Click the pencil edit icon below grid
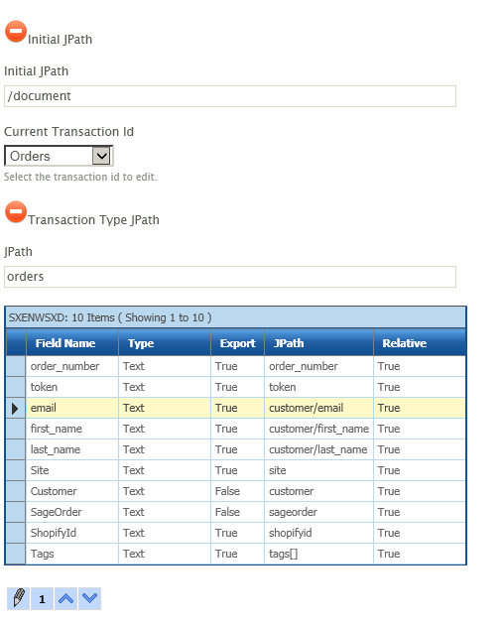Viewport: 502px width, 626px height. pos(19,598)
